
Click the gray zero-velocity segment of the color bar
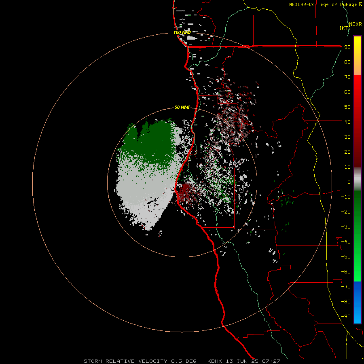[x=357, y=180]
